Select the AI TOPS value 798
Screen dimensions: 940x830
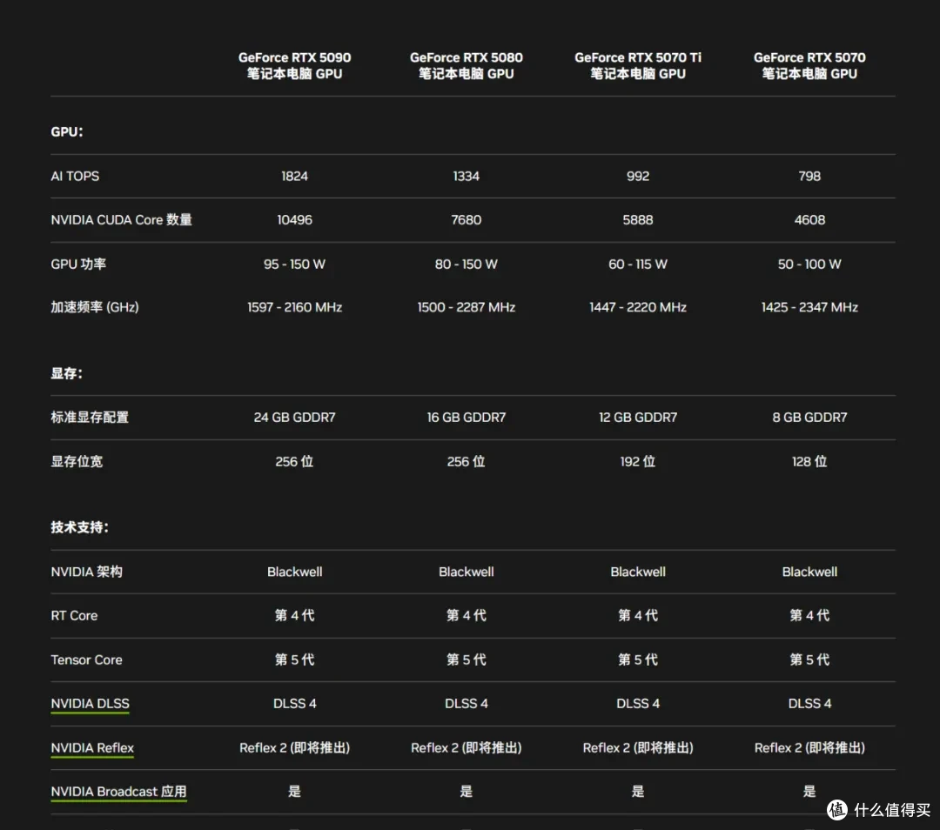coord(809,177)
